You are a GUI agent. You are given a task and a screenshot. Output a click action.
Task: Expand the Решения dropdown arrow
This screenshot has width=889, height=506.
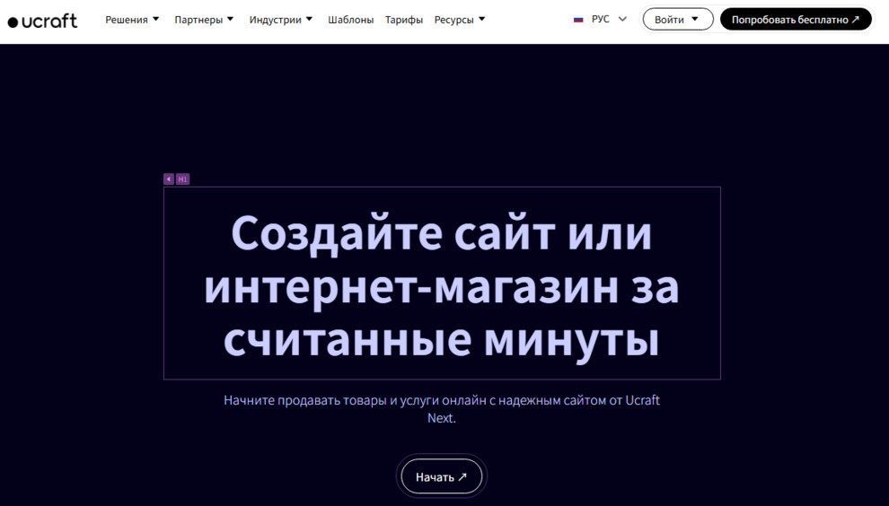click(155, 19)
